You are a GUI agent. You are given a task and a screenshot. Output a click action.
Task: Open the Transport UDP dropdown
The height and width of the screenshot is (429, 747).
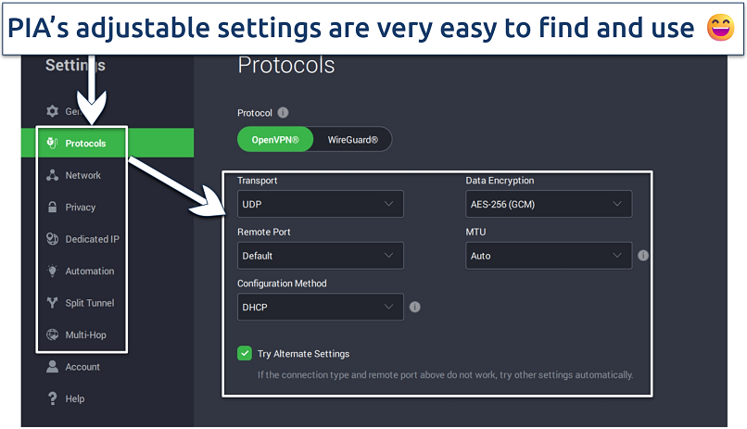tap(320, 204)
